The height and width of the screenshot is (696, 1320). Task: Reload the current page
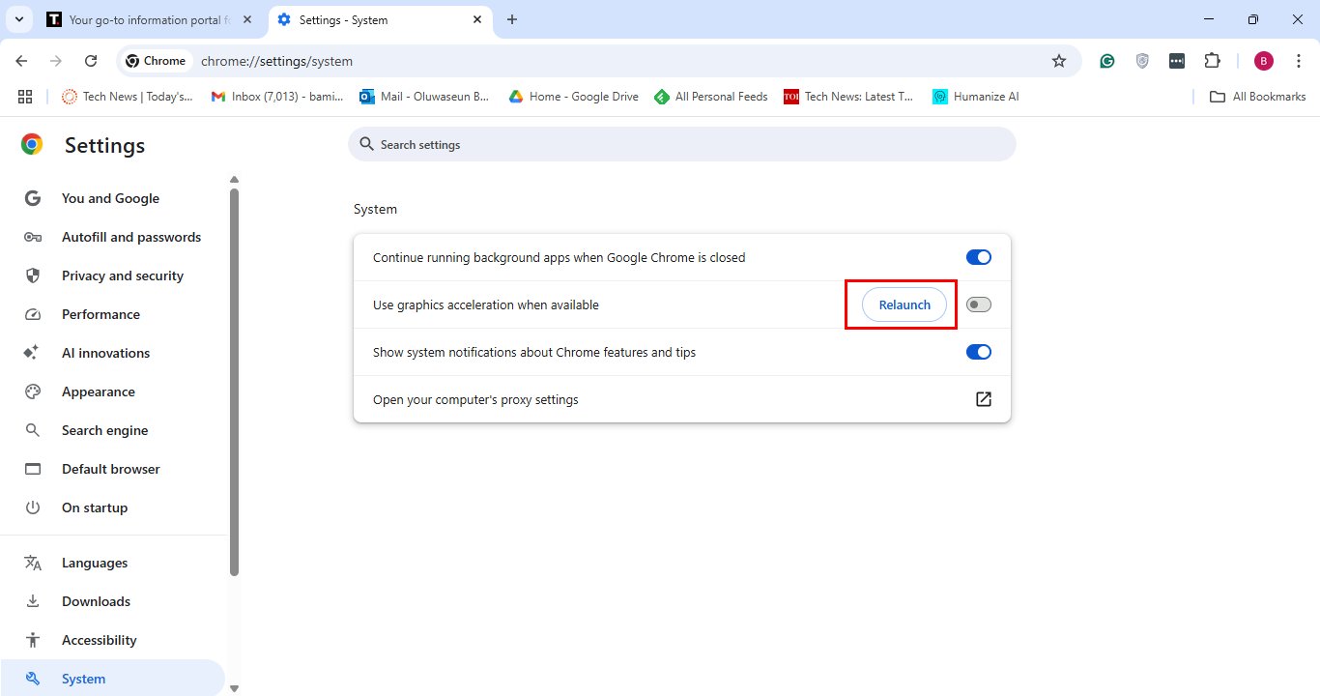91,60
